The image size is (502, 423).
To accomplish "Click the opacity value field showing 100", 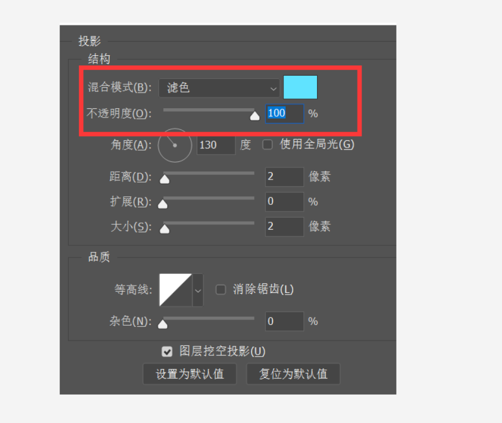I will [284, 113].
